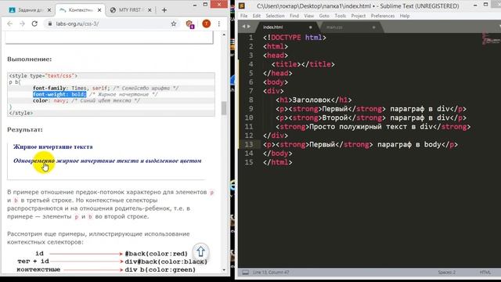Reload the labs-org.ru page

(x=34, y=23)
